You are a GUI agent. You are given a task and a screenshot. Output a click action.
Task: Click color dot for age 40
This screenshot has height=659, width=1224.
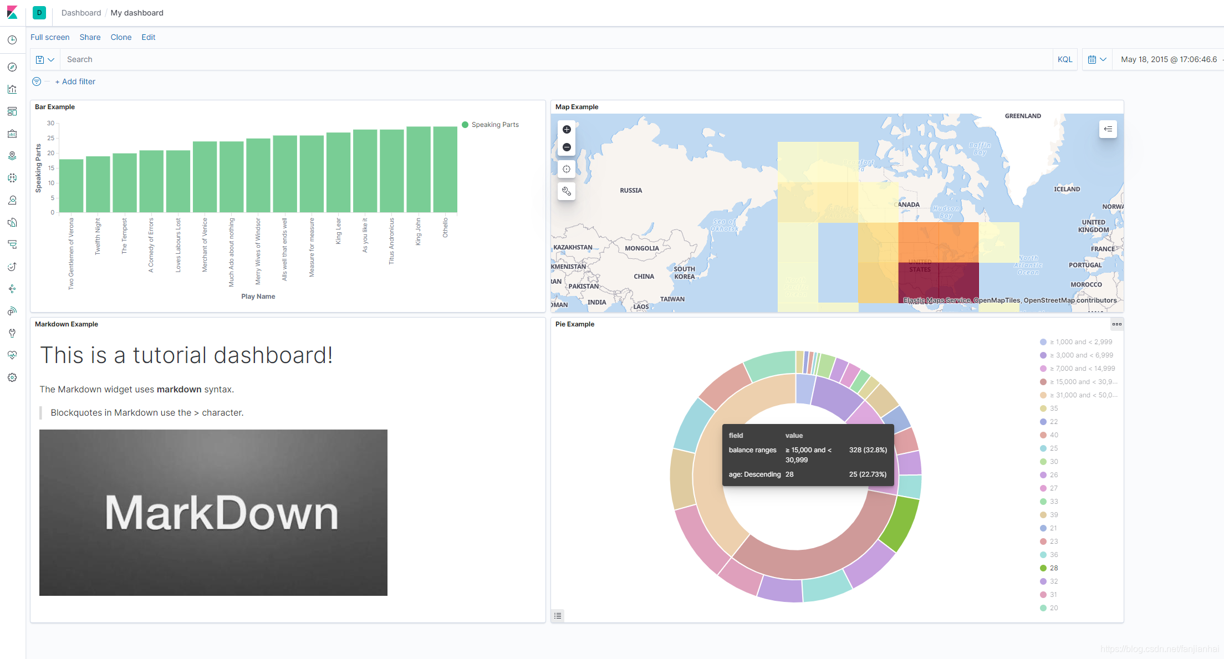click(1043, 435)
